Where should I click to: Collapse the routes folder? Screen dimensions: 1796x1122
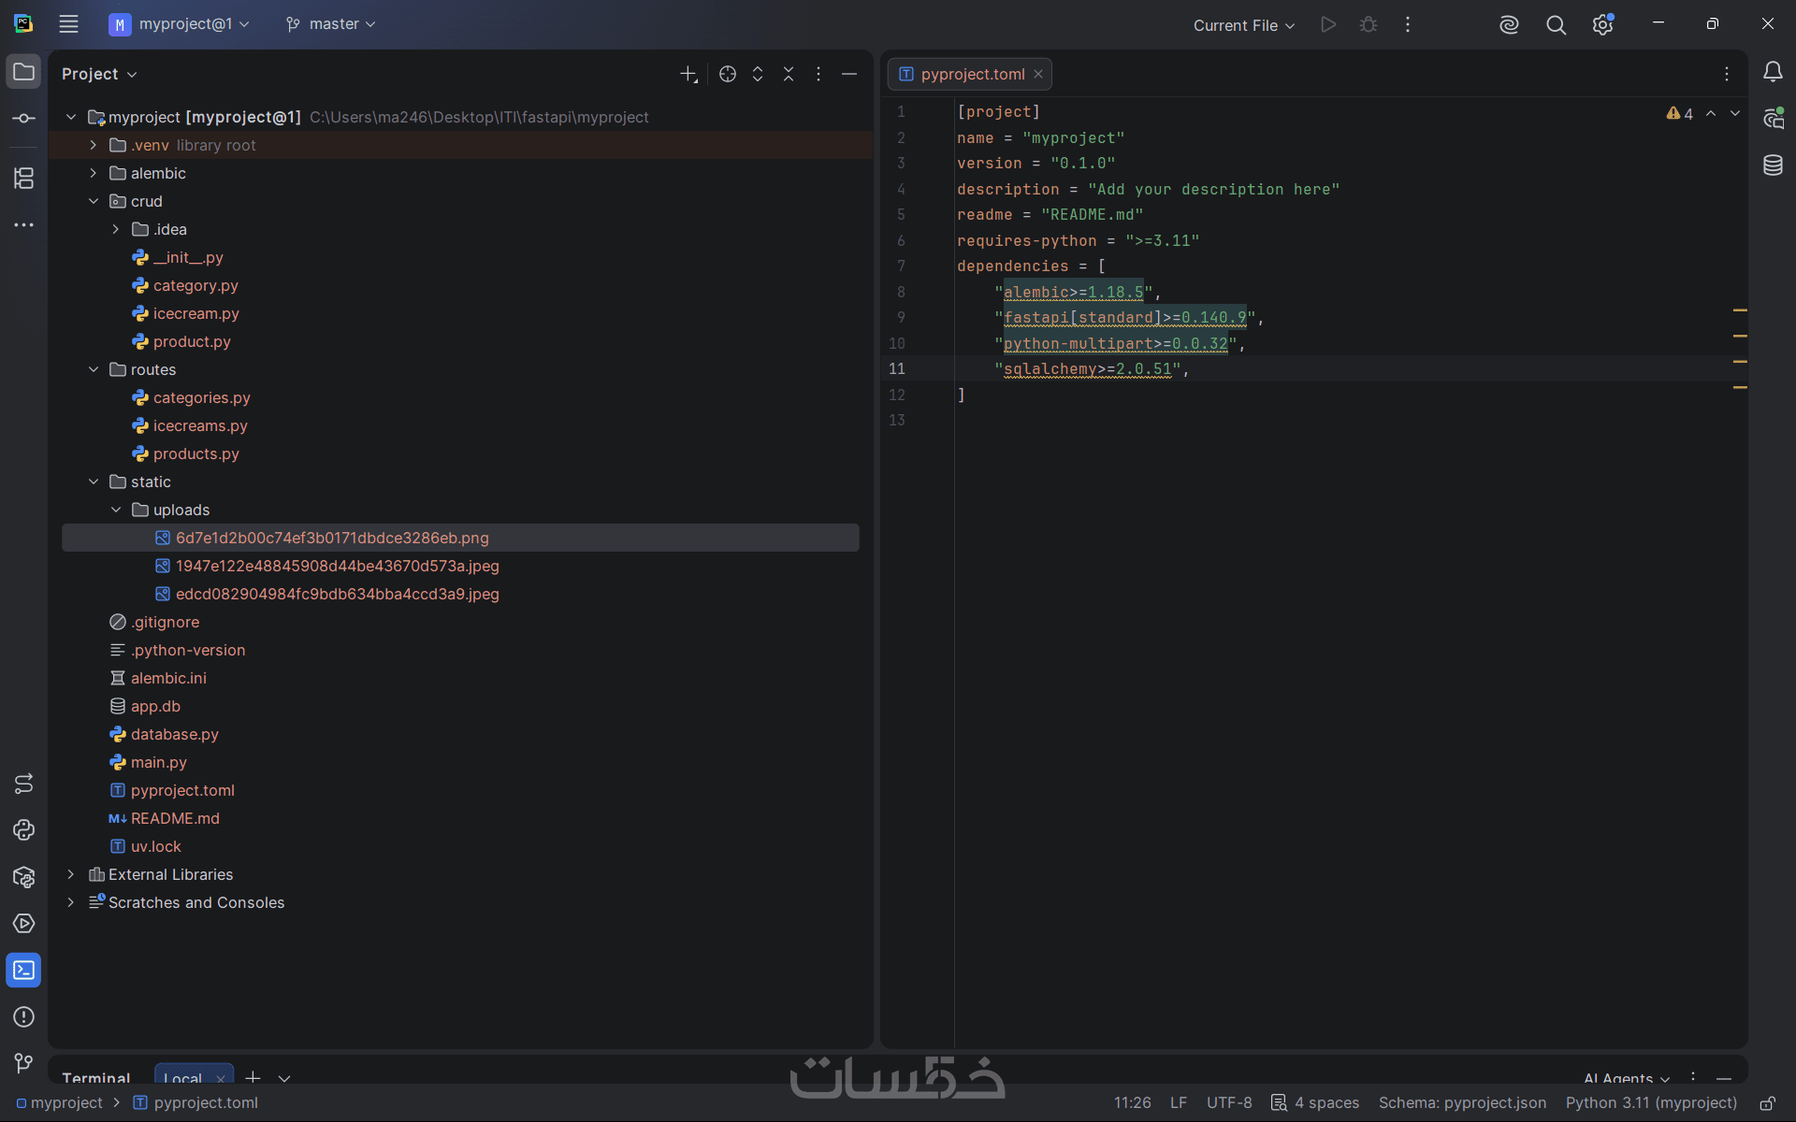point(94,369)
